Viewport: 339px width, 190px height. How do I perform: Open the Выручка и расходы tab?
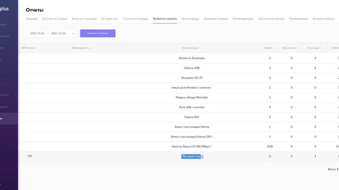[84, 19]
